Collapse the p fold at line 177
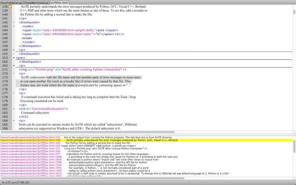Image resolution: width=296 pixels, height=185 pixels. pos(14,93)
